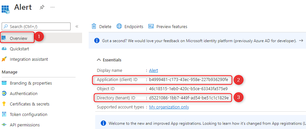Viewport: 306px width, 129px height.
Task: Follow the feedback banner arrow
Action: click(x=301, y=40)
